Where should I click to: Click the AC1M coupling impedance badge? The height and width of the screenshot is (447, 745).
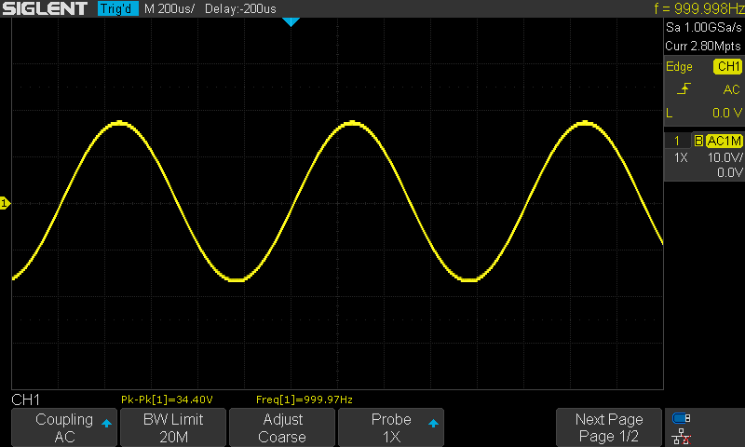pyautogui.click(x=725, y=141)
